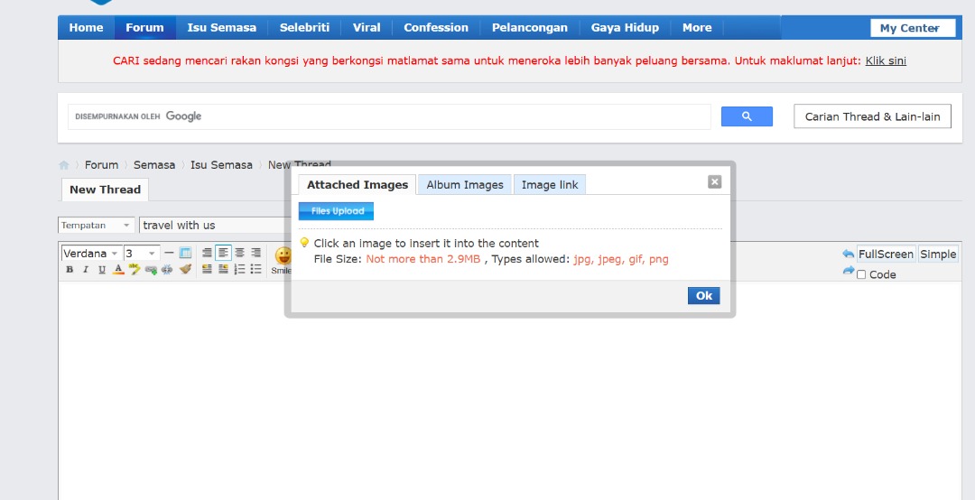Click the Files Upload button
Viewport: 975px width, 500px height.
click(337, 211)
